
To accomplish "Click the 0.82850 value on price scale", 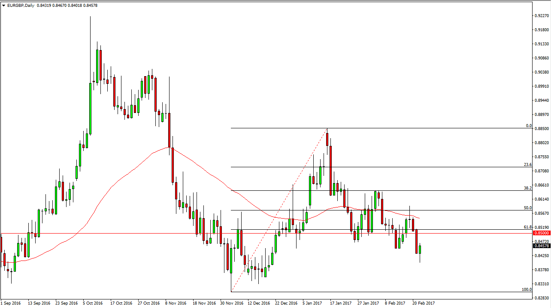I will (541, 298).
